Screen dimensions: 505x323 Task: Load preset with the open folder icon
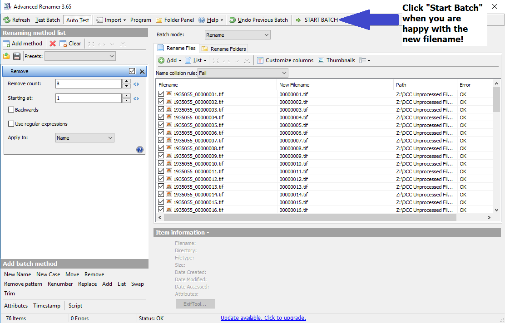(6, 56)
